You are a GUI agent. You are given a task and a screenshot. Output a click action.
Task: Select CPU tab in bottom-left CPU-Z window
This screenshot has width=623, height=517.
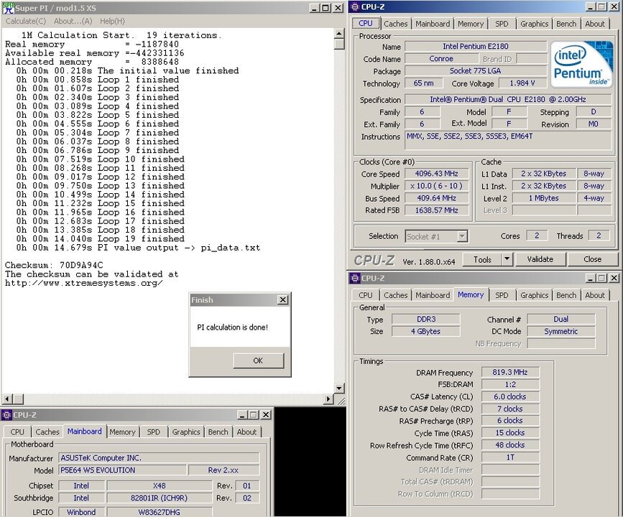point(17,432)
